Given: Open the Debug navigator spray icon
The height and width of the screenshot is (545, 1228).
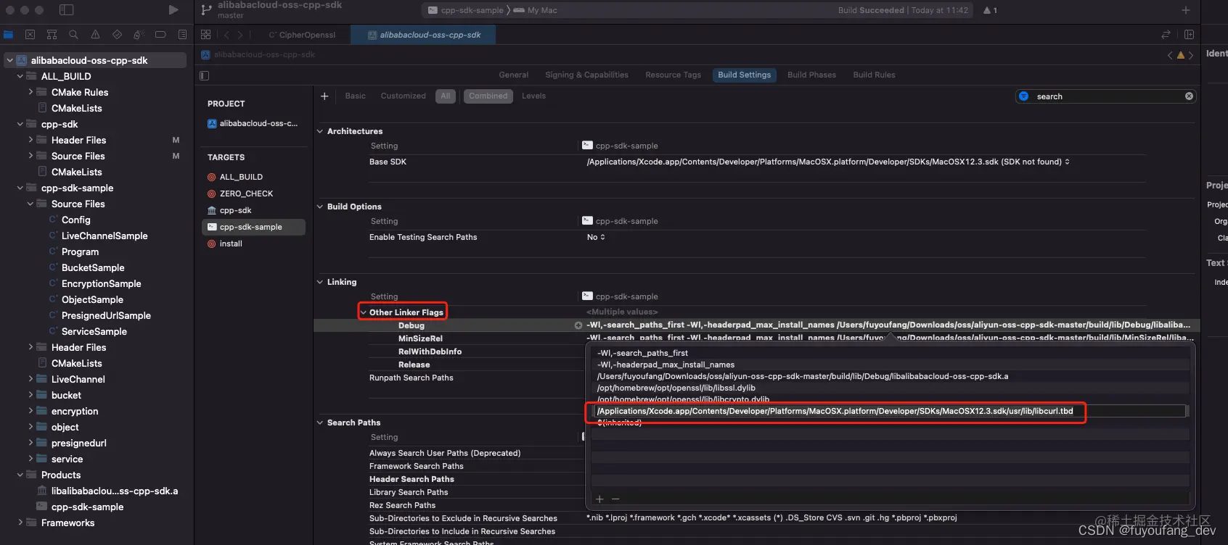Looking at the screenshot, I should pyautogui.click(x=139, y=34).
